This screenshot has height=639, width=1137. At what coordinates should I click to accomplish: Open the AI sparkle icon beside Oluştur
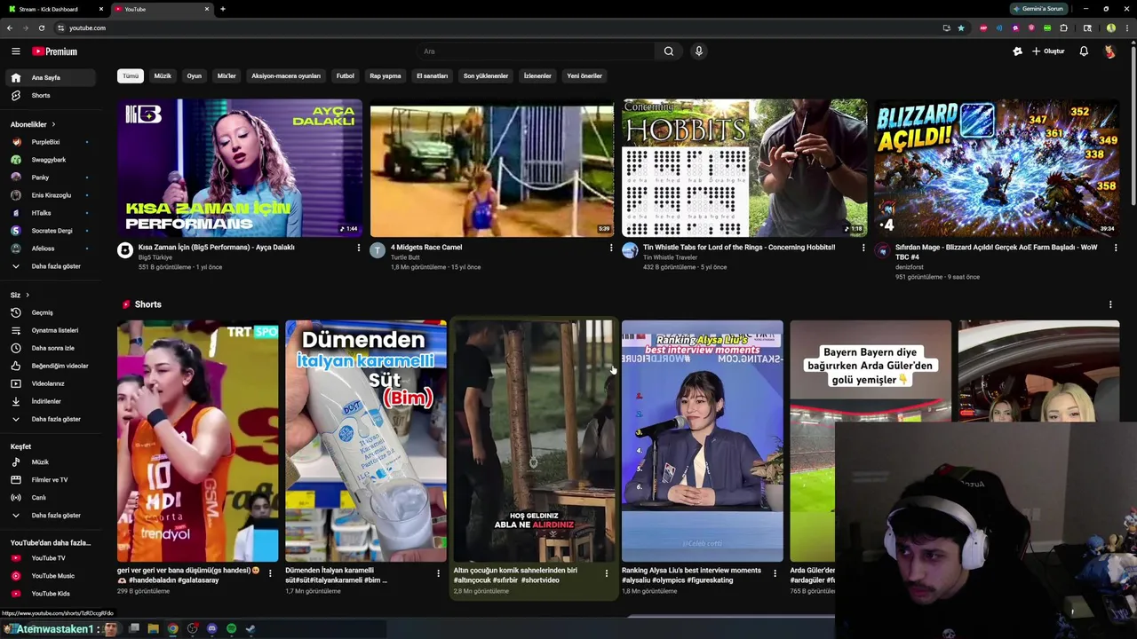(1017, 51)
